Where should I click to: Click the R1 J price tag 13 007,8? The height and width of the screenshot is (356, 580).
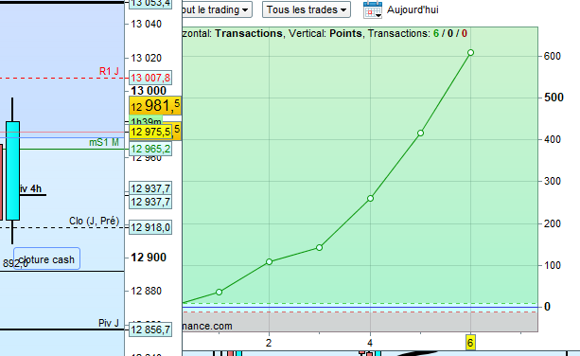pyautogui.click(x=150, y=78)
